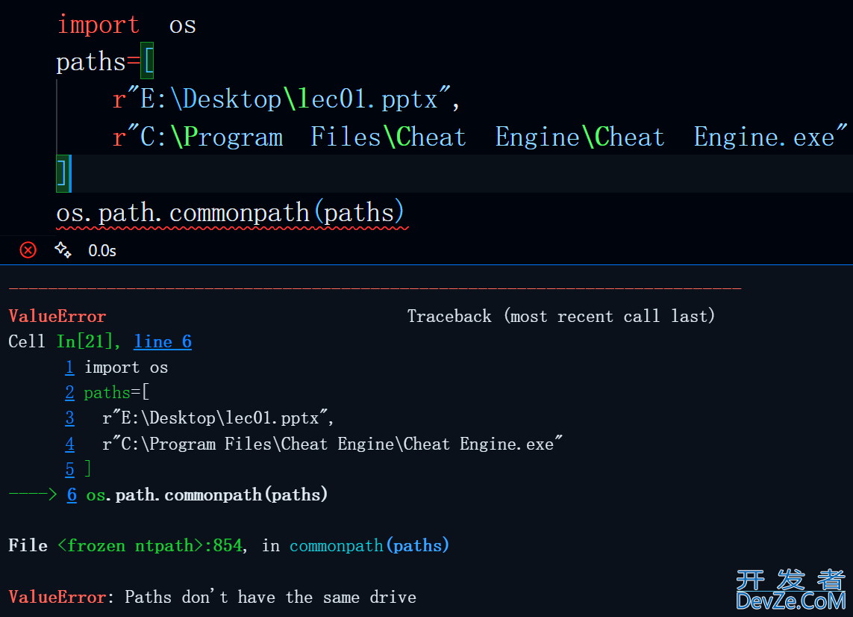Click os.path.commonpath(paths) in the editor
This screenshot has height=617, width=853.
click(x=230, y=212)
